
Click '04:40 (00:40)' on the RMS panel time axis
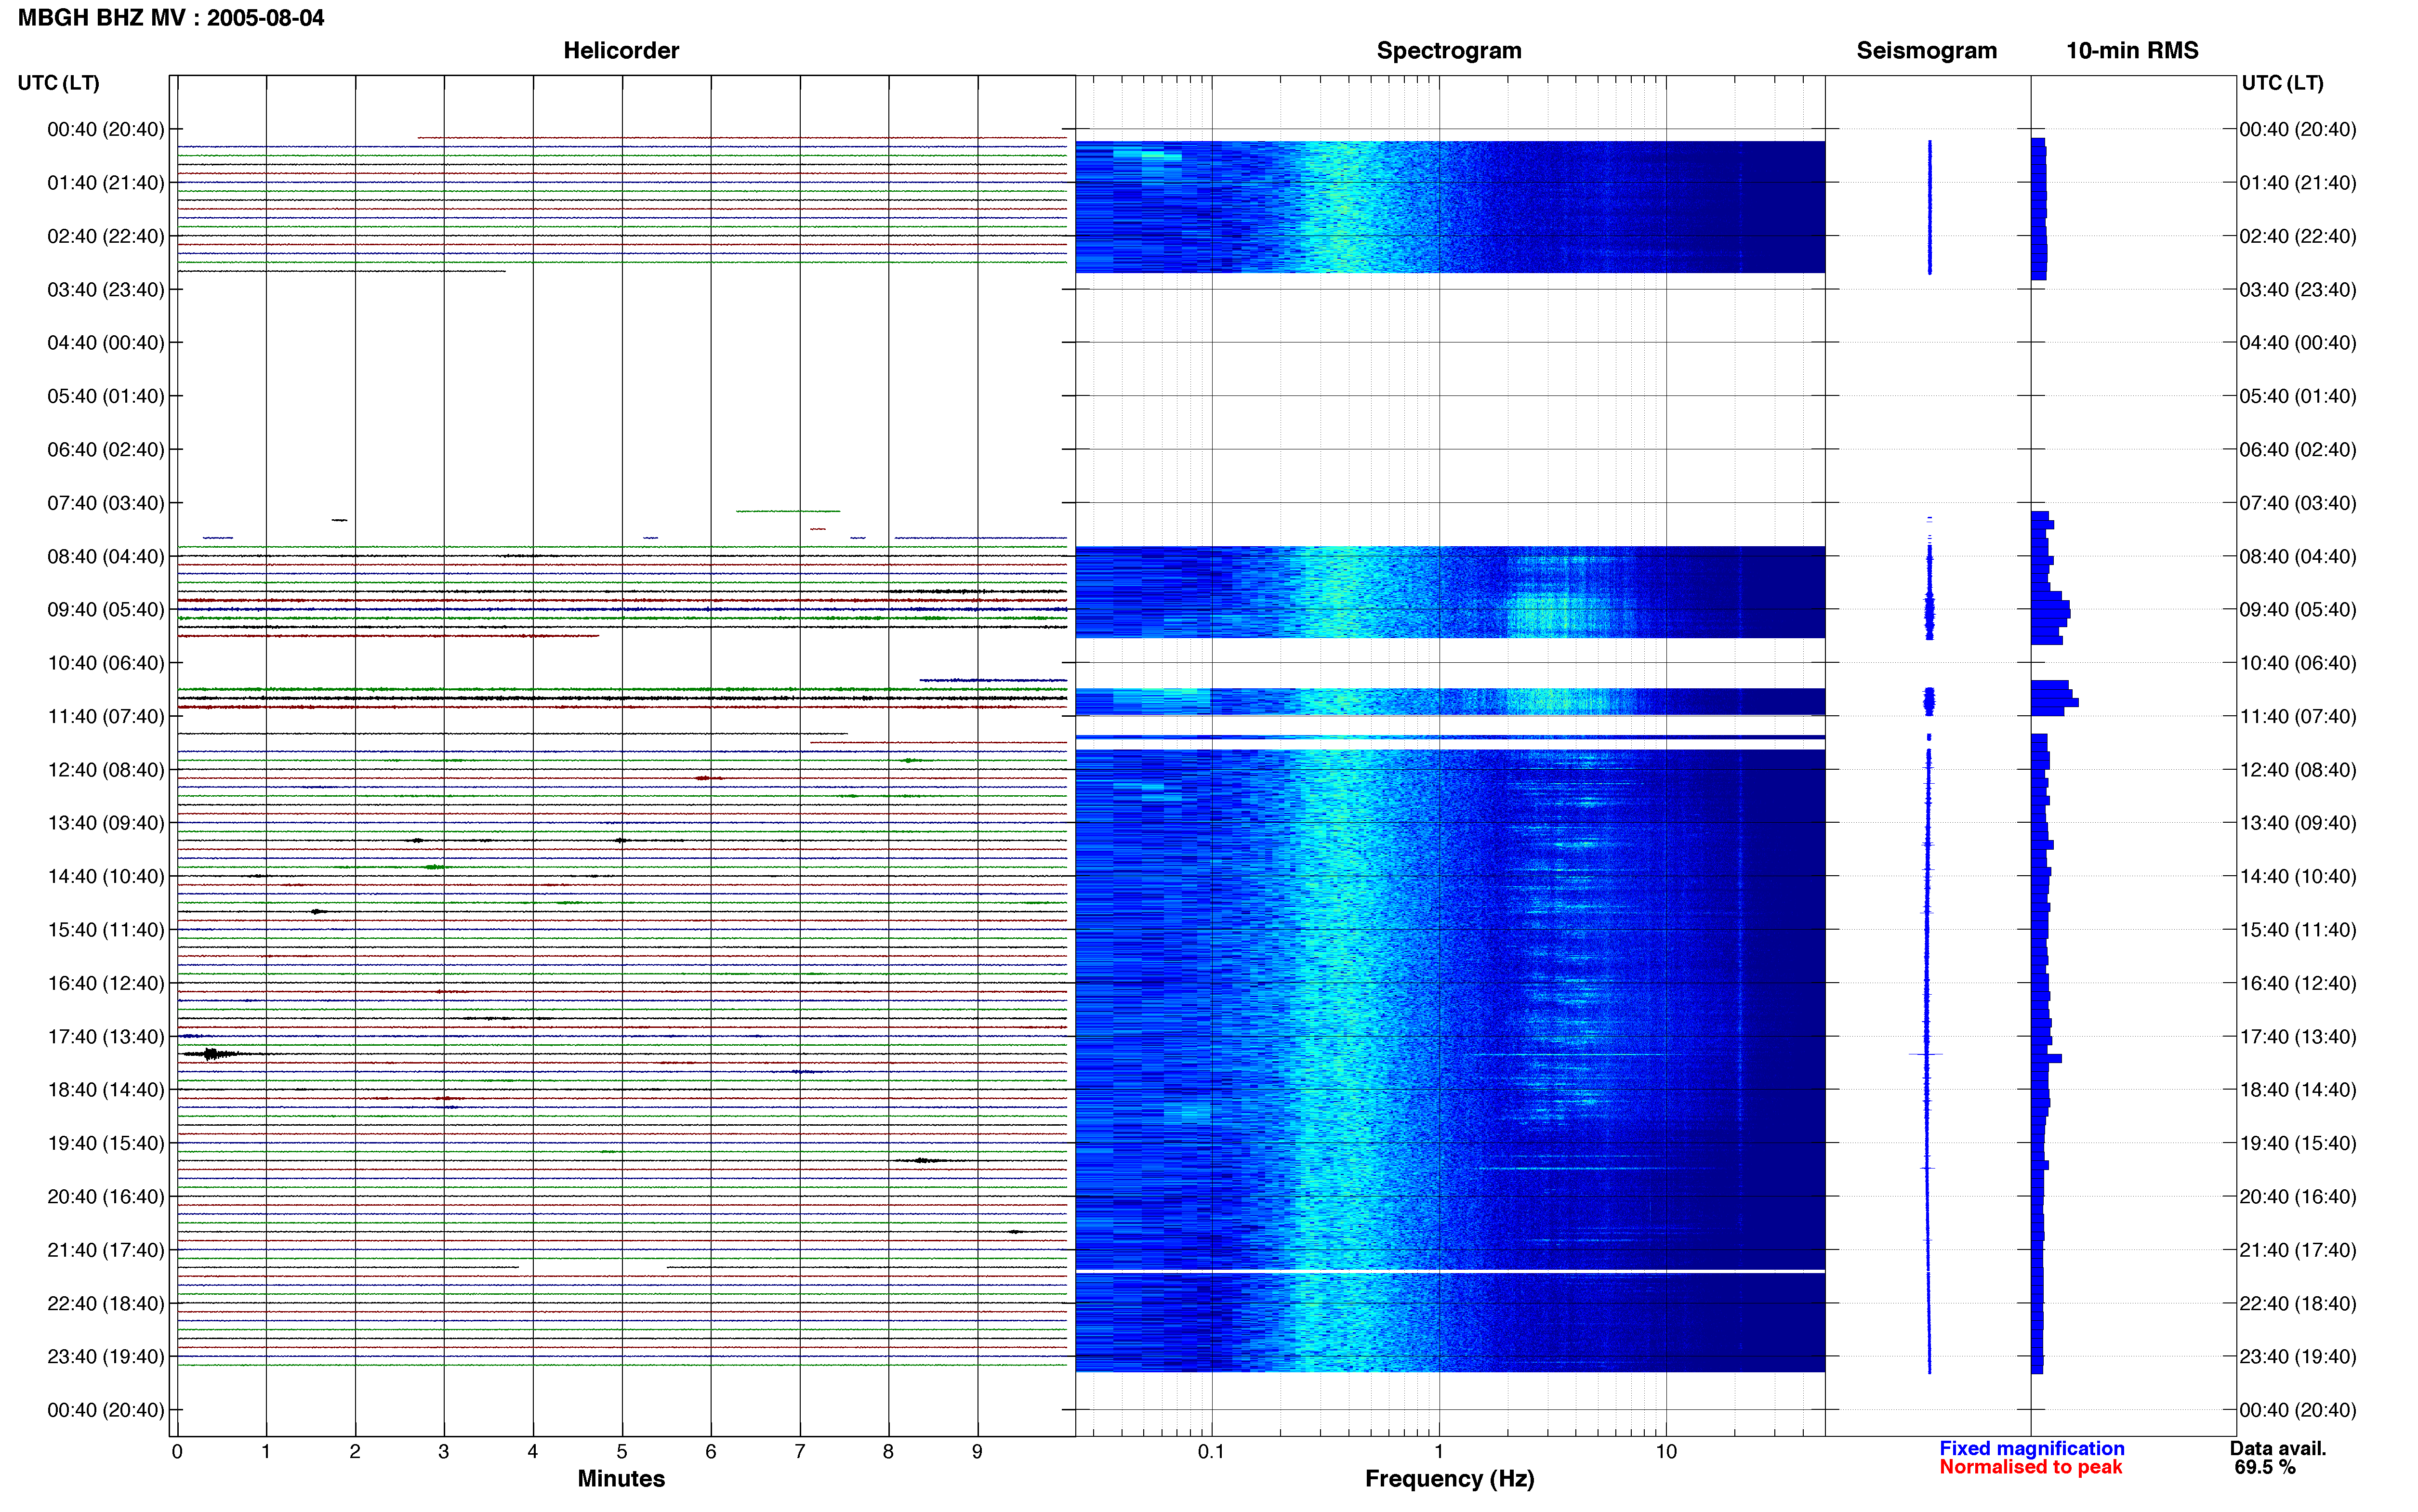(x=2298, y=343)
